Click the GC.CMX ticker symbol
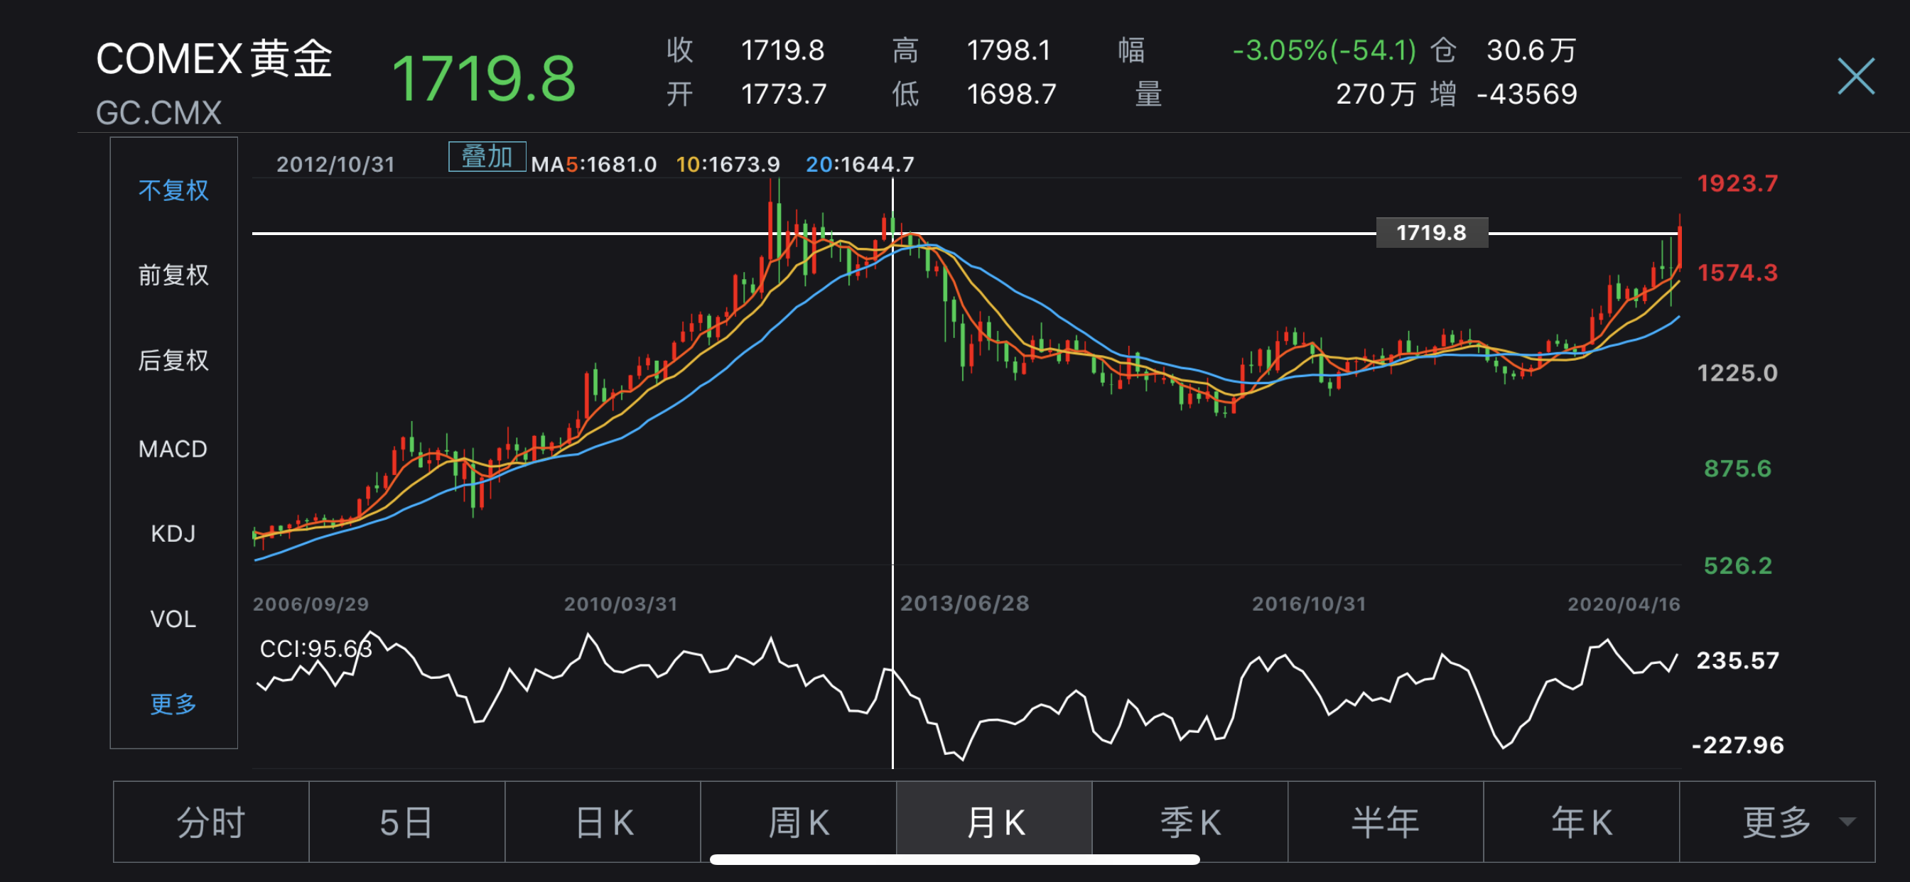Screen dimensions: 1910x882 (x=158, y=113)
